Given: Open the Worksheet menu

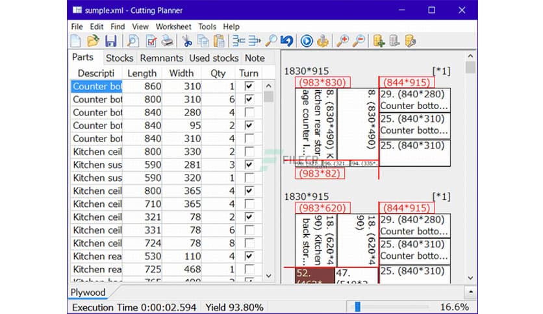Looking at the screenshot, I should pos(173,27).
